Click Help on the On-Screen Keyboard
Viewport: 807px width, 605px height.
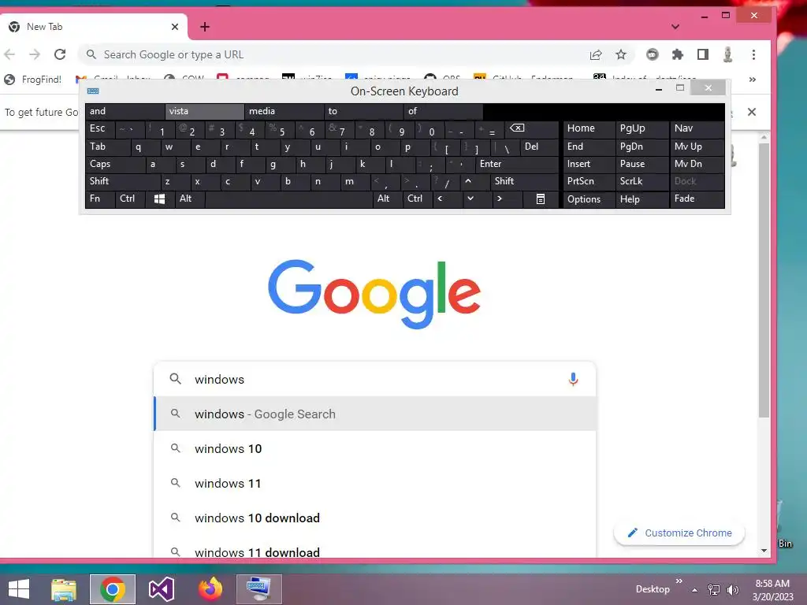point(642,199)
